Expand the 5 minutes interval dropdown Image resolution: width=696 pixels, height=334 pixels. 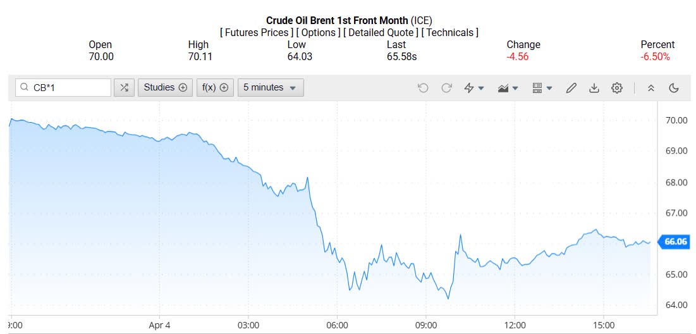(271, 88)
